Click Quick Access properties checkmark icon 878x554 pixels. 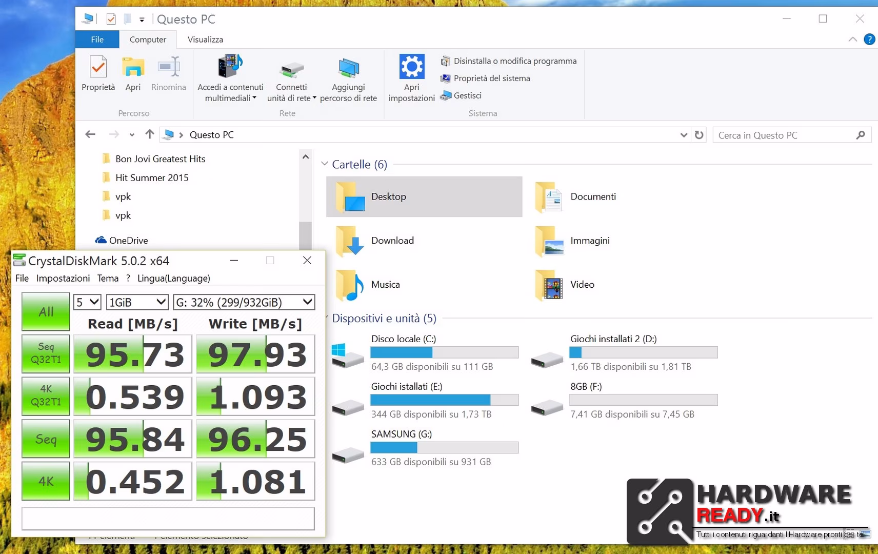(111, 19)
